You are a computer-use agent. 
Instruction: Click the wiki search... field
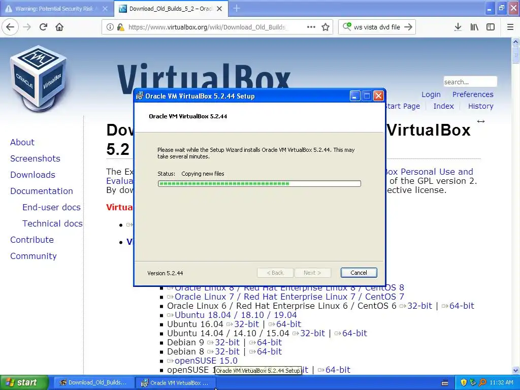coord(470,82)
